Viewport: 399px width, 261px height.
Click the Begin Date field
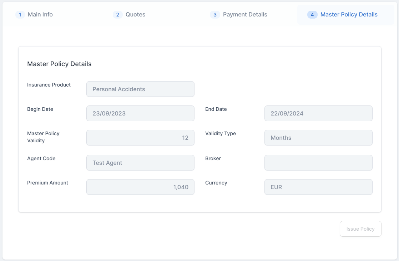click(140, 113)
